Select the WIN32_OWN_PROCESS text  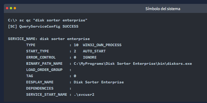(x=102, y=45)
